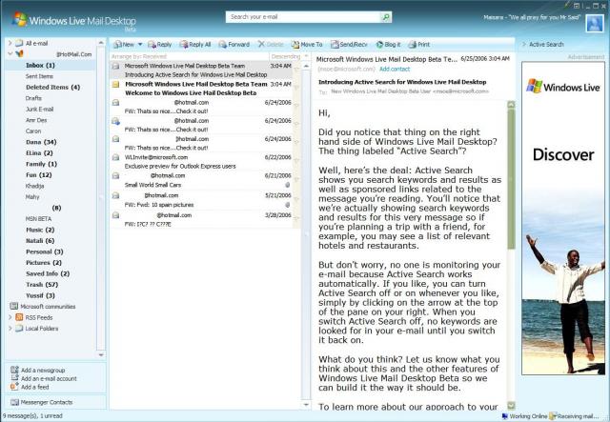
Task: Click the folder list scroll up arrow
Action: pos(101,43)
